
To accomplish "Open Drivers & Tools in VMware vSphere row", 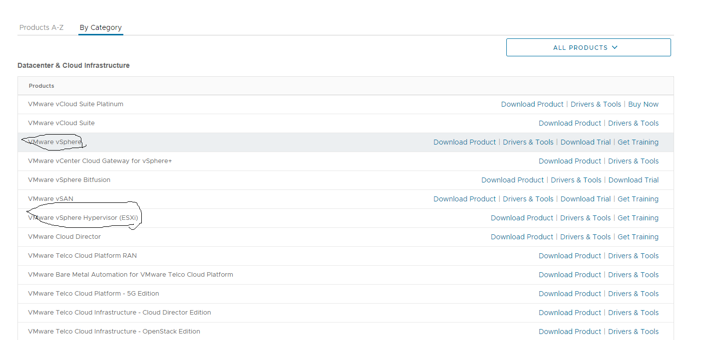I will 528,142.
